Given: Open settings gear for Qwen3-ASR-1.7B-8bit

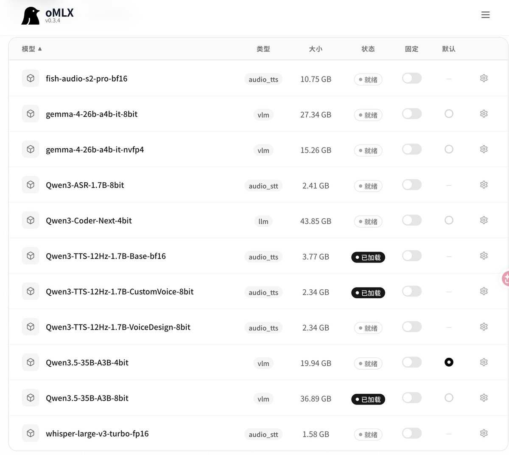Looking at the screenshot, I should point(484,185).
